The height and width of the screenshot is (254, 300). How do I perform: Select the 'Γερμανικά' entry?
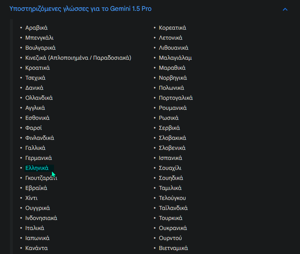[x=38, y=158]
